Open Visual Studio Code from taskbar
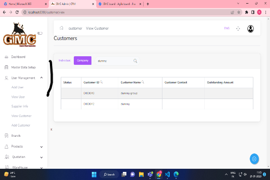 click(x=167, y=174)
